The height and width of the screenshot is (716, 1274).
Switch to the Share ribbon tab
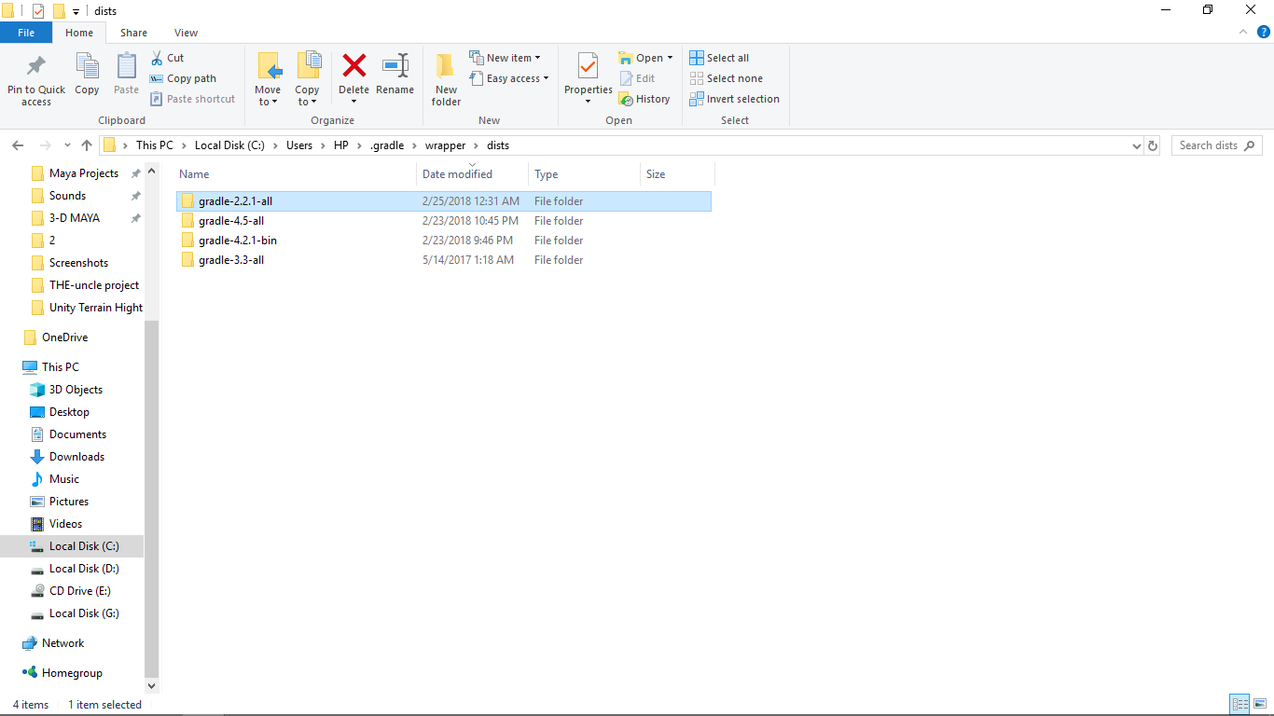tap(133, 33)
